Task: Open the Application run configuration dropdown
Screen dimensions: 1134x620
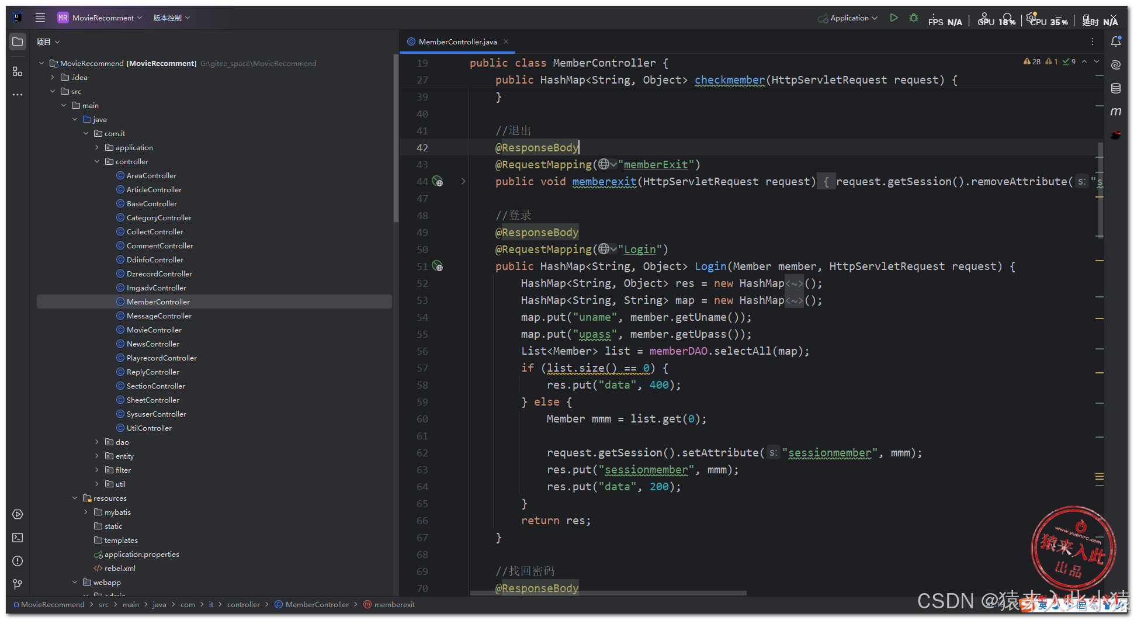Action: pyautogui.click(x=848, y=18)
